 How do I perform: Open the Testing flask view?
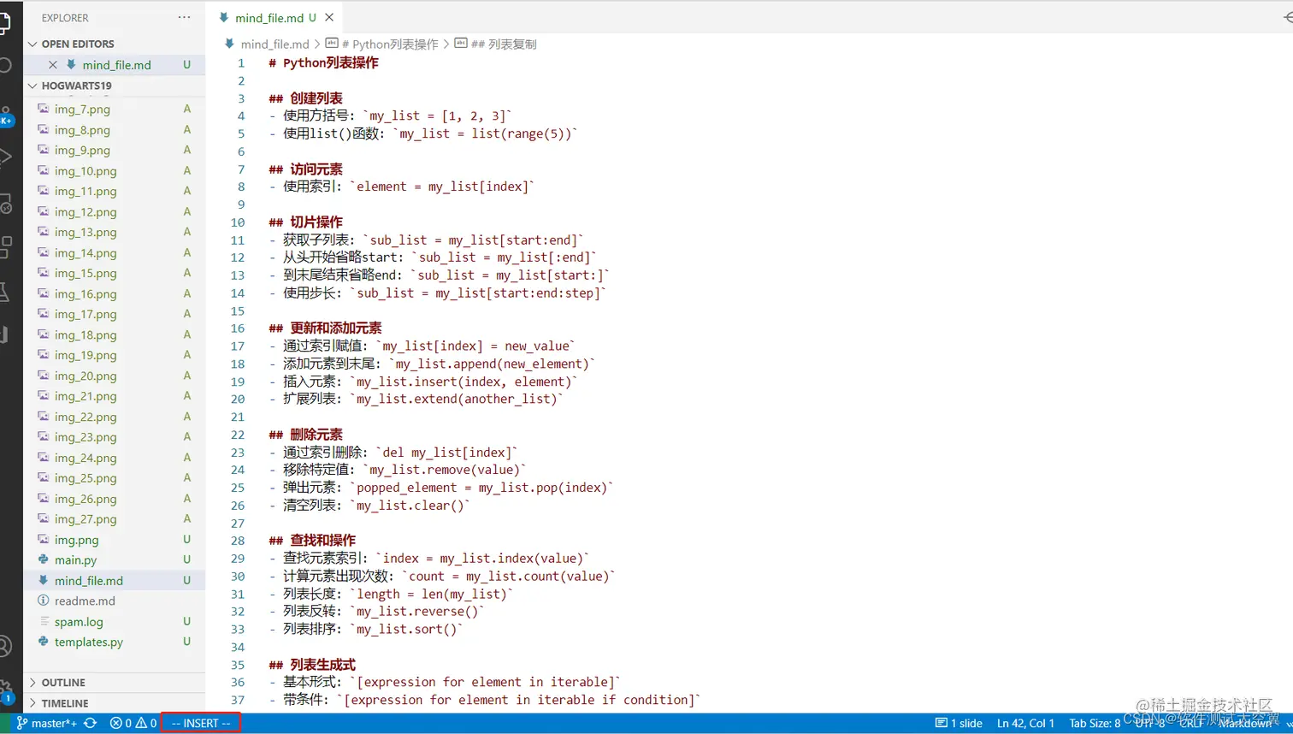click(x=4, y=292)
